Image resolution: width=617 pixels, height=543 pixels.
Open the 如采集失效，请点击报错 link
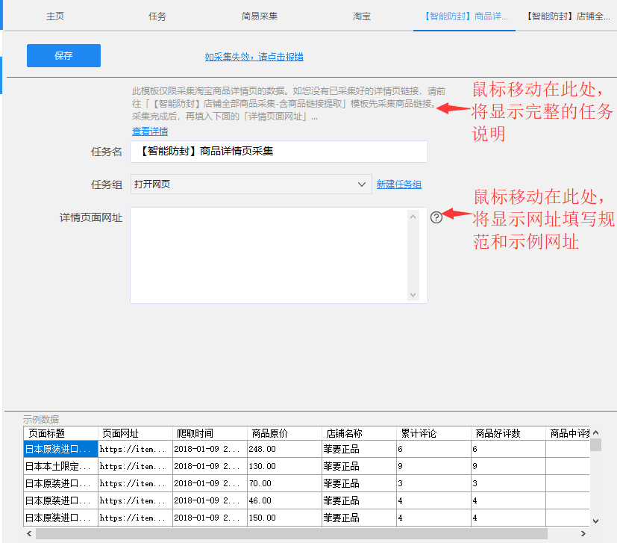[x=254, y=57]
